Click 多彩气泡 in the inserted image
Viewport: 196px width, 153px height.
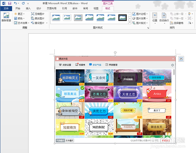95,65
